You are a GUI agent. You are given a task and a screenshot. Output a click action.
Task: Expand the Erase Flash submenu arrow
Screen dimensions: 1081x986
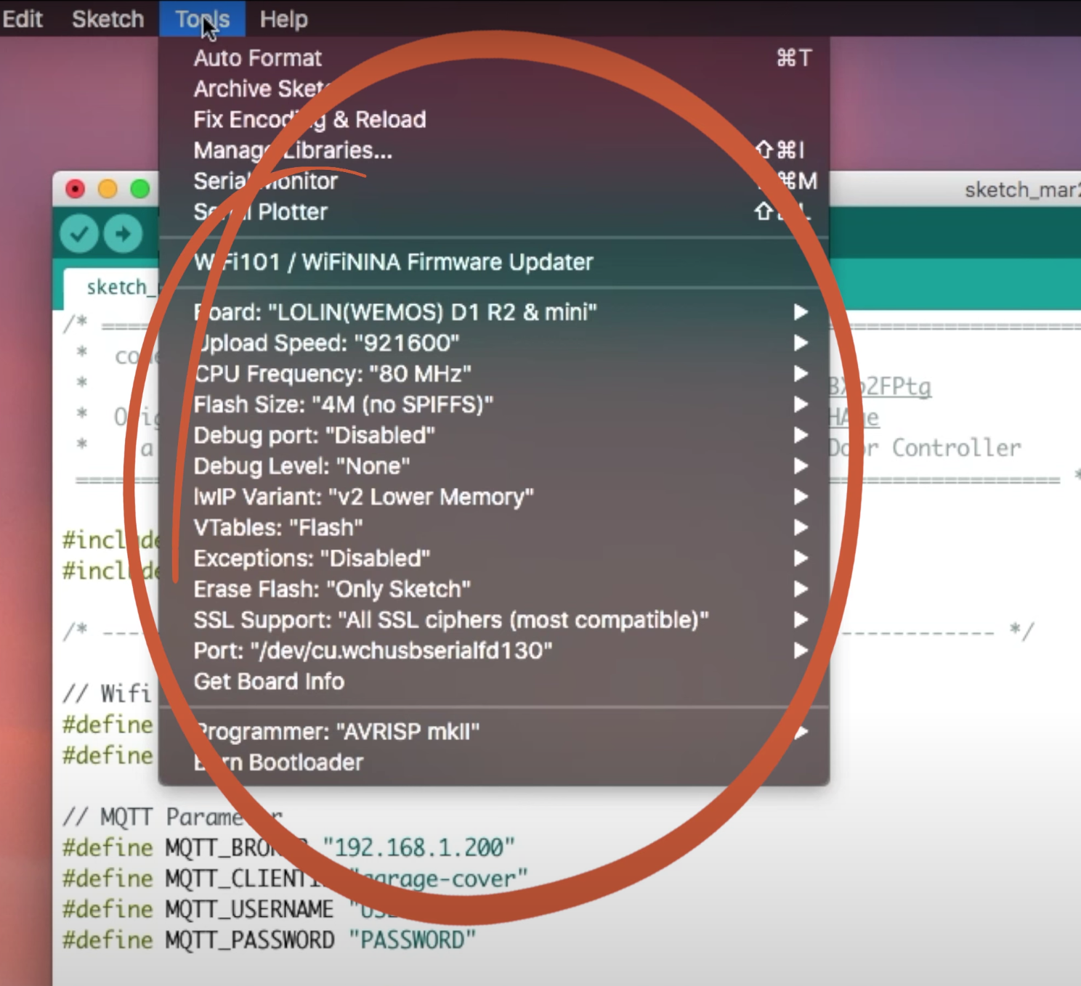click(801, 589)
